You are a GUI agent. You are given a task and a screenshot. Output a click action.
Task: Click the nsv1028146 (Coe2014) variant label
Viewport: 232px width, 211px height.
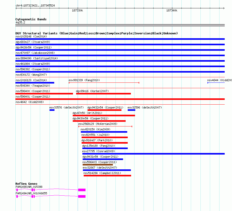[31, 36]
